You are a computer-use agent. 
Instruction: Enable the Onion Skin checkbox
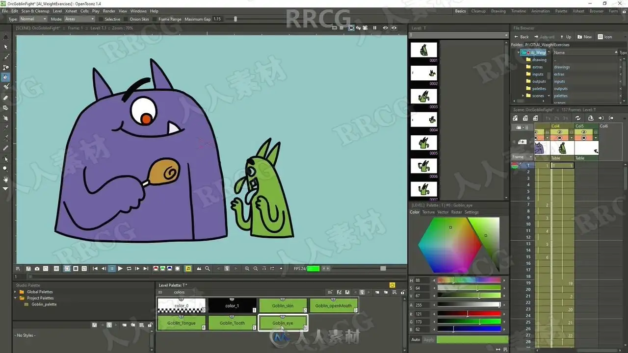pyautogui.click(x=126, y=19)
